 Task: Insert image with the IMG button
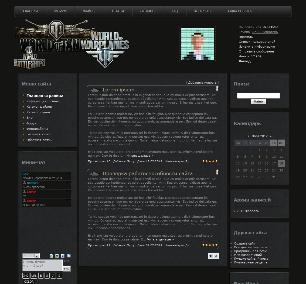click(x=26, y=276)
